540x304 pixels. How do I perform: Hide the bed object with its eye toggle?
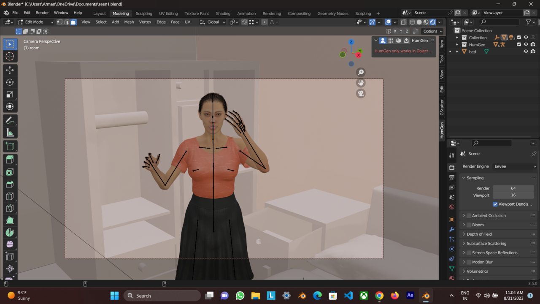pyautogui.click(x=526, y=51)
